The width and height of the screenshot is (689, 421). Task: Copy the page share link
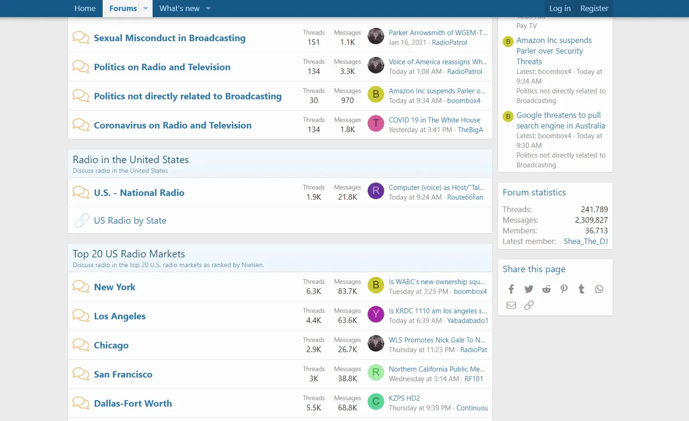529,305
